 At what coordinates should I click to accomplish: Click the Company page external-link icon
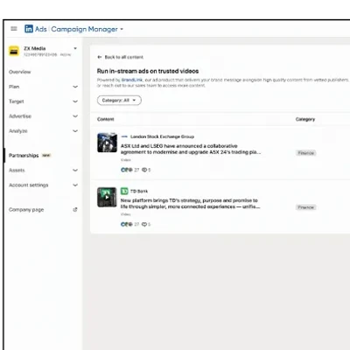coord(75,209)
